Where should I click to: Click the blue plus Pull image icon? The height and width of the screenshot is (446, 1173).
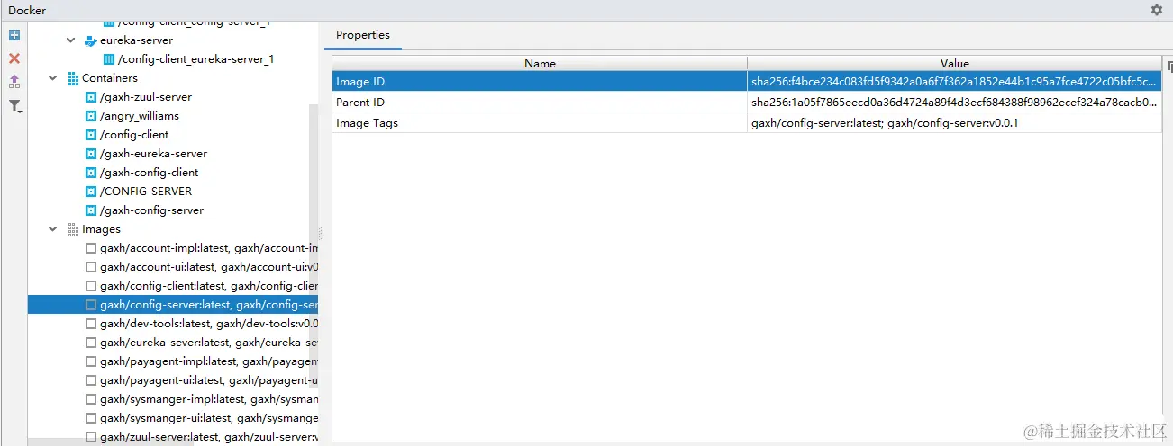click(14, 35)
